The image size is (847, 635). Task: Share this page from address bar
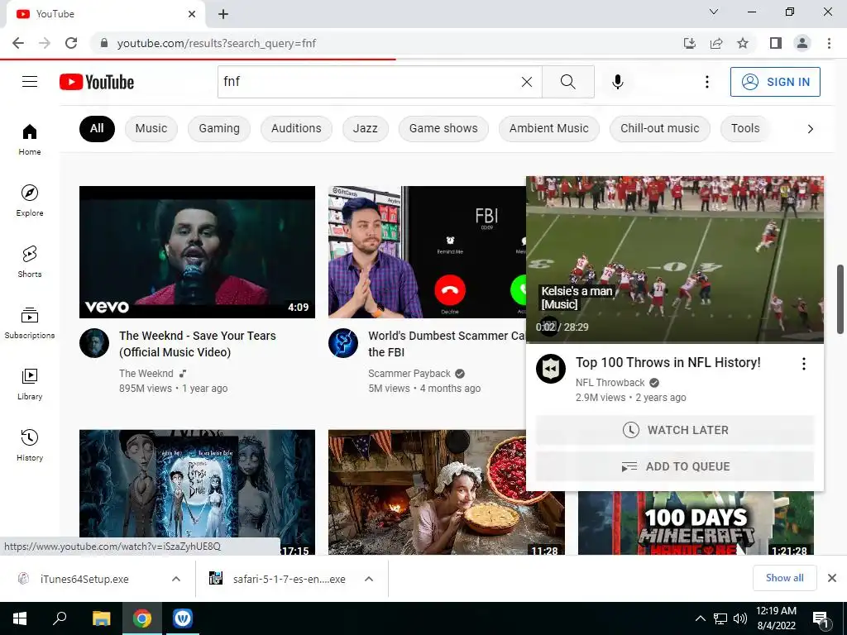[716, 43]
